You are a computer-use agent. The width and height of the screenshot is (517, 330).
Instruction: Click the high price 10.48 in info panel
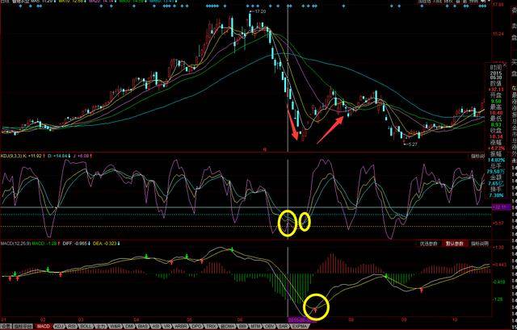coord(496,113)
